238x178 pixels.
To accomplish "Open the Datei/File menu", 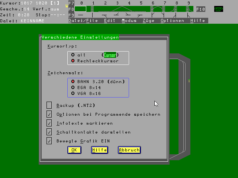I will 83,21.
